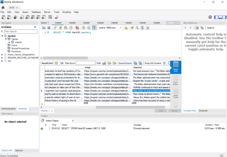Toggle the right SQL Additions panel visibility
Viewport: 227px width, 157px height.
[224, 17]
